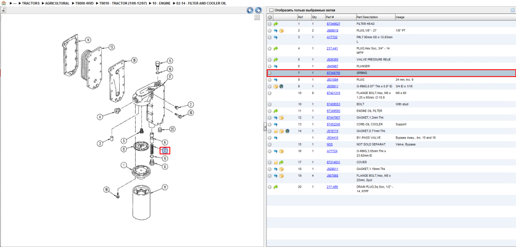
Task: Select callout 17 cover in diagram
Action: 169,76
